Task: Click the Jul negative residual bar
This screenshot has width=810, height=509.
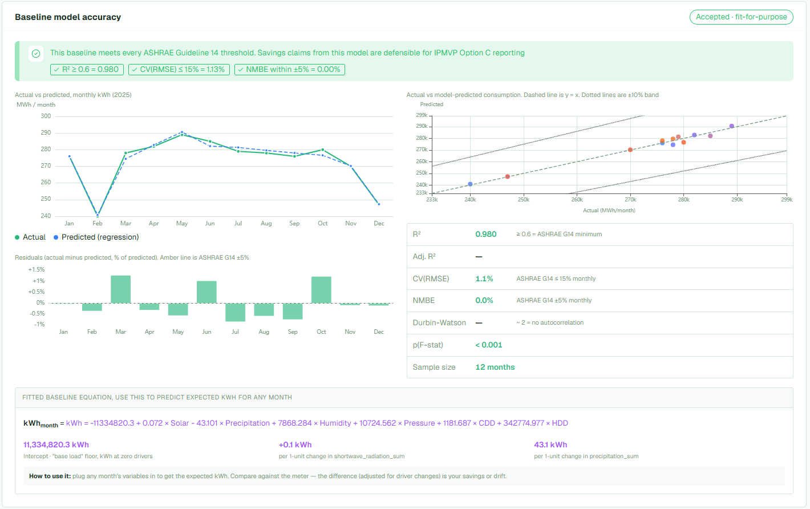Action: click(x=235, y=312)
